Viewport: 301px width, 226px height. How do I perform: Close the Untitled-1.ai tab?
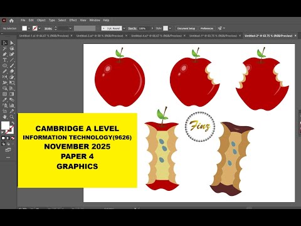[x=71, y=36]
